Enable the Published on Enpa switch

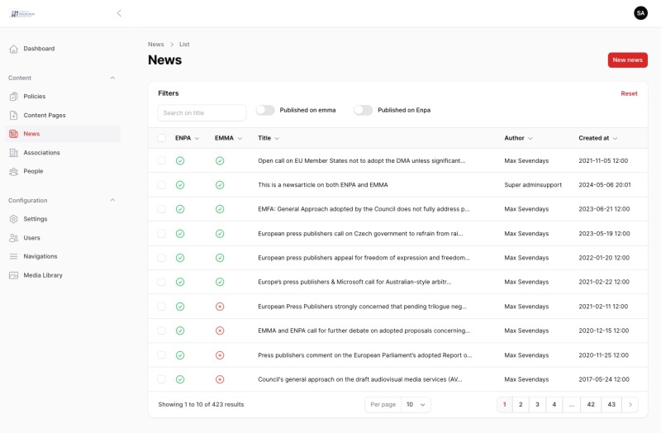click(x=364, y=110)
